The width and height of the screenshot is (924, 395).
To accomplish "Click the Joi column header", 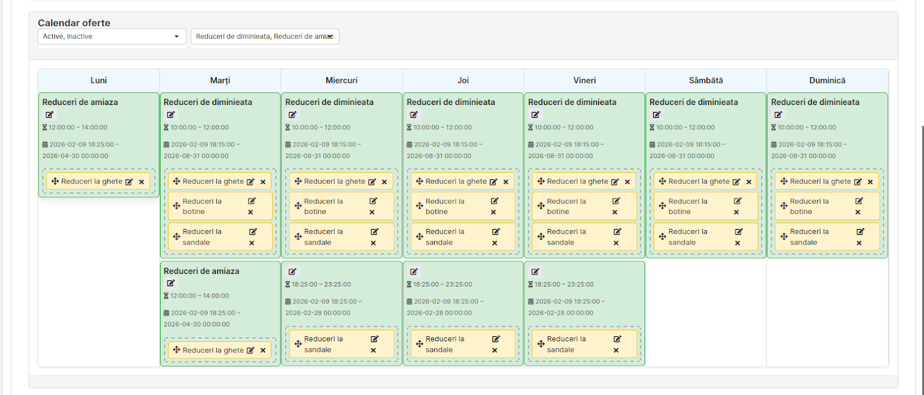I will [x=463, y=81].
